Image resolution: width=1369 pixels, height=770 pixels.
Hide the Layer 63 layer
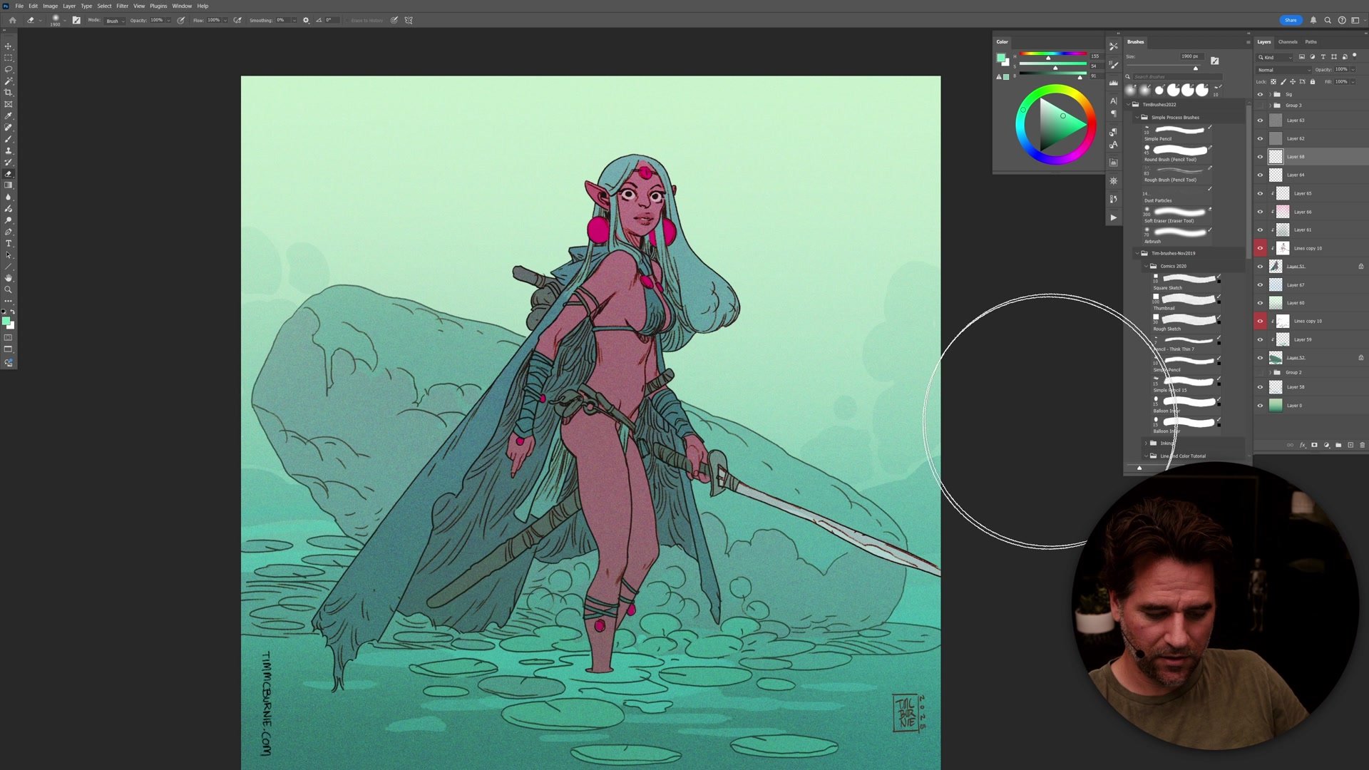1259,120
